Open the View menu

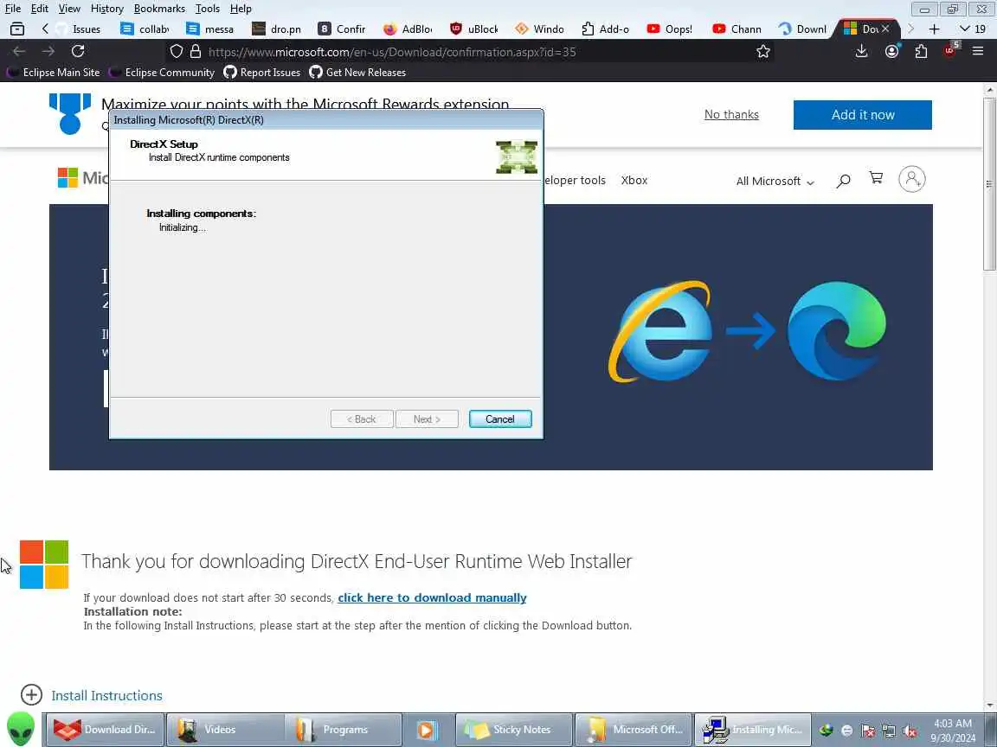(69, 9)
